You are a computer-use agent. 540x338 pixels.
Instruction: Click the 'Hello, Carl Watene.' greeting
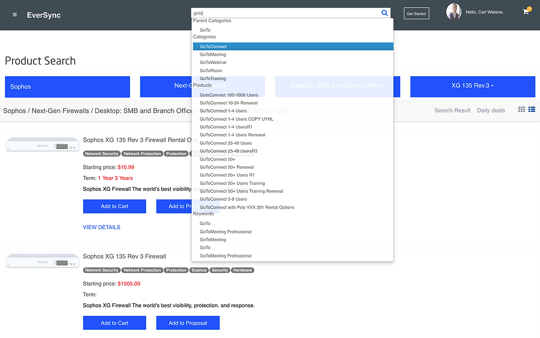pyautogui.click(x=484, y=12)
